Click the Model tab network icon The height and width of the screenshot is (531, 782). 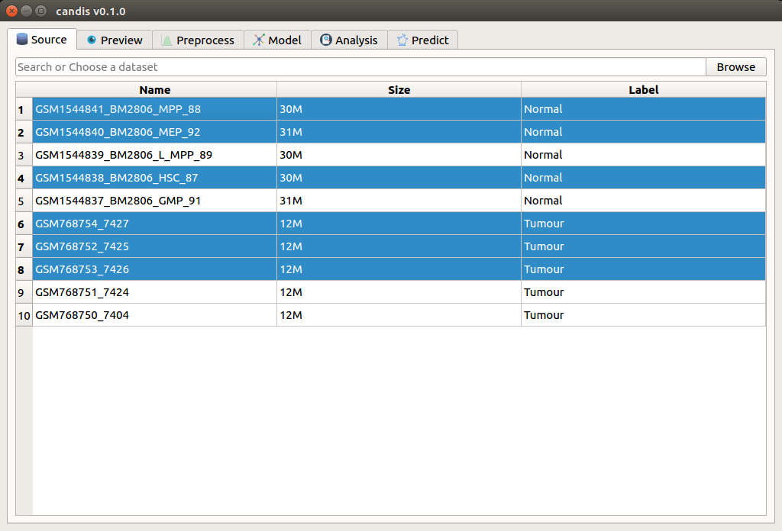point(258,40)
